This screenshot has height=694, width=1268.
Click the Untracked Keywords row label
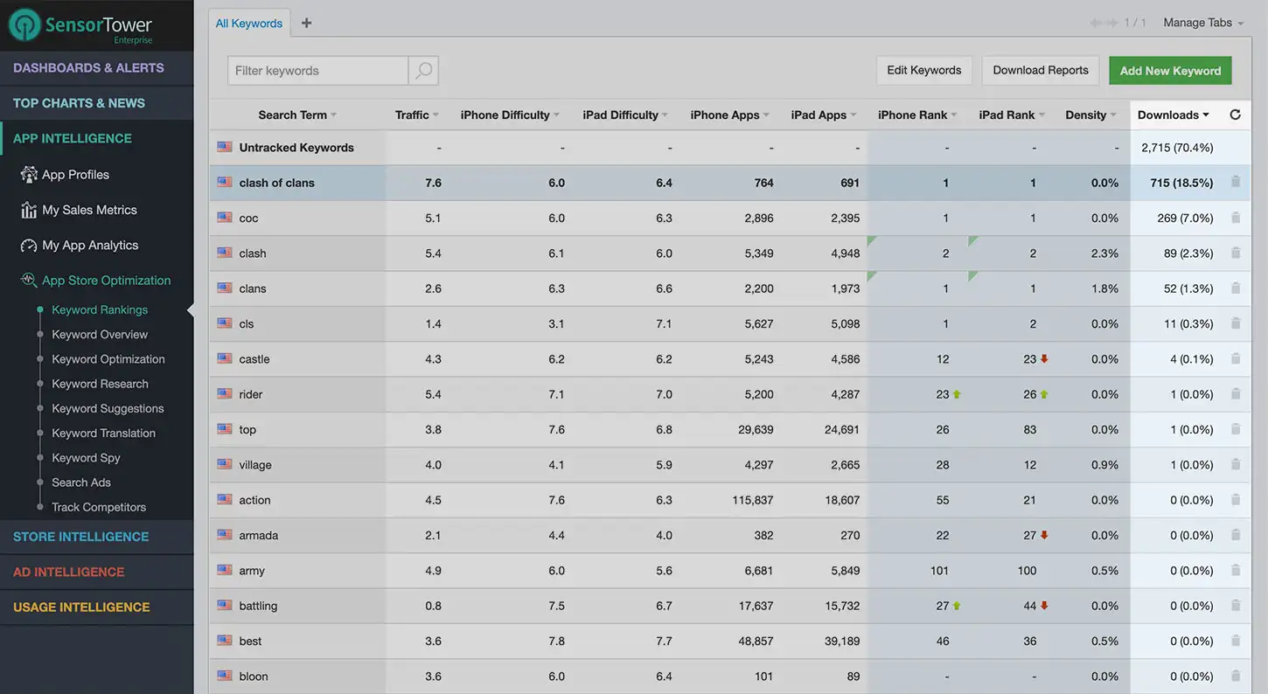[x=296, y=148]
